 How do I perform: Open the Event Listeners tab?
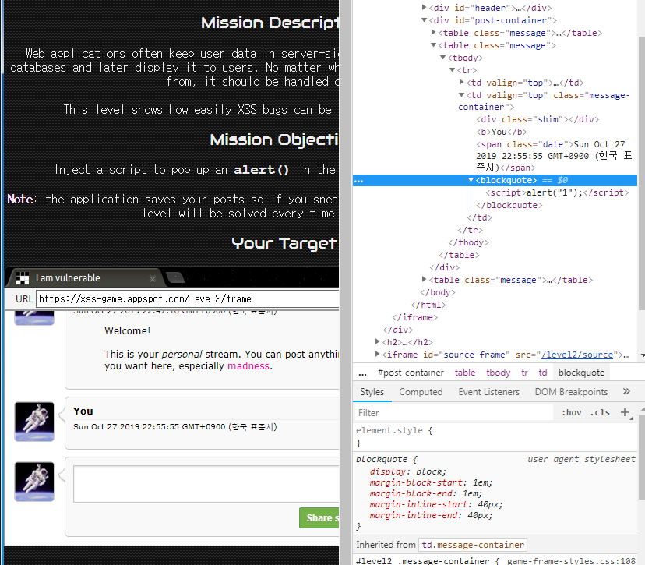point(489,392)
